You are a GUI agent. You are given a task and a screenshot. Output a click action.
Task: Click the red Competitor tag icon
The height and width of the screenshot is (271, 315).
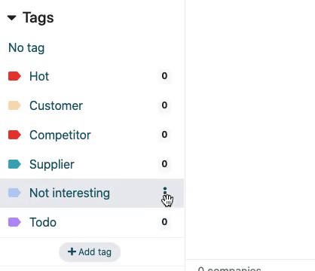(x=14, y=135)
